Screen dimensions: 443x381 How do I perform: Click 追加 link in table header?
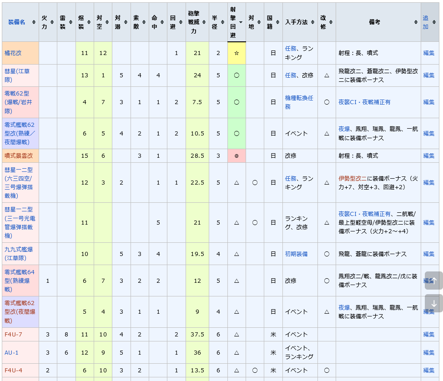click(425, 22)
